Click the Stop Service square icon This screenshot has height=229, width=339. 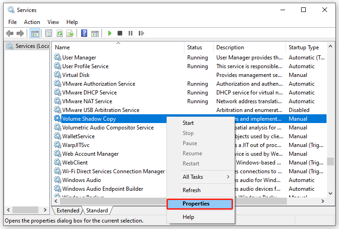point(120,33)
